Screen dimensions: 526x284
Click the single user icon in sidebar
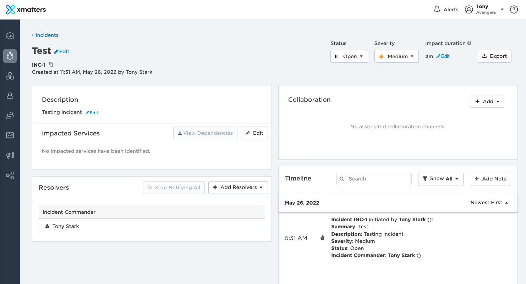pos(10,96)
